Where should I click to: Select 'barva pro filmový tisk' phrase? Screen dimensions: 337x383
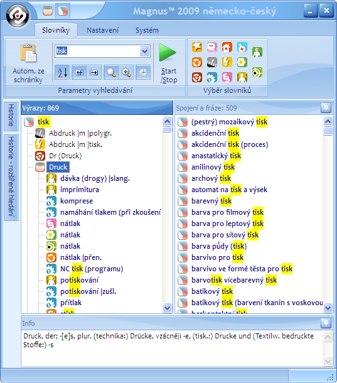click(x=227, y=212)
